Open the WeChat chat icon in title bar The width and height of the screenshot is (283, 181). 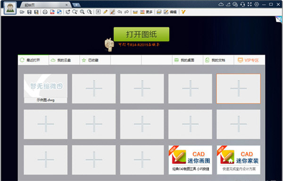click(x=235, y=4)
